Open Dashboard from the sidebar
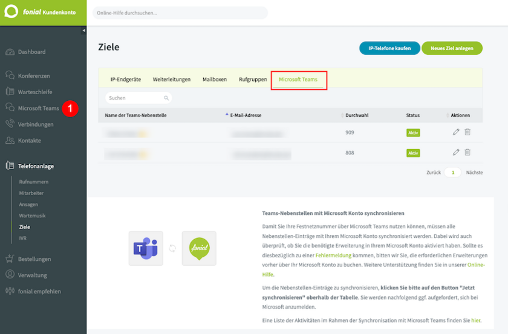This screenshot has height=334, width=508. coord(31,52)
